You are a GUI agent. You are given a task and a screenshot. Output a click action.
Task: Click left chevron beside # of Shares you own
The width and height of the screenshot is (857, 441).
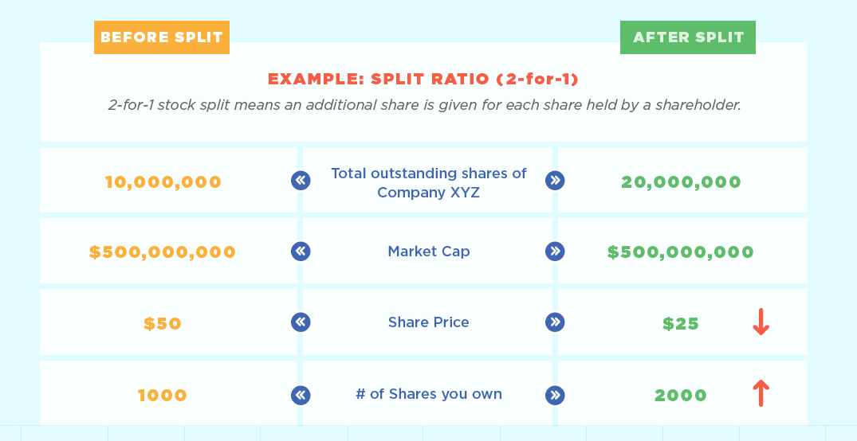(x=301, y=395)
